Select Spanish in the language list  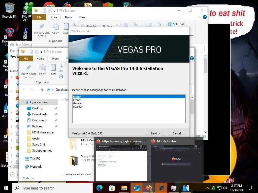(x=78, y=107)
